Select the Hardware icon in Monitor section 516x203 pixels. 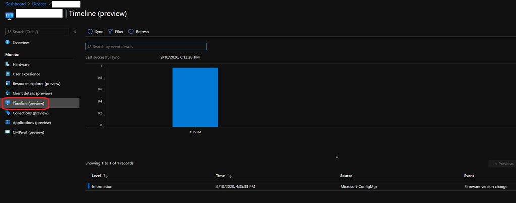[x=8, y=64]
